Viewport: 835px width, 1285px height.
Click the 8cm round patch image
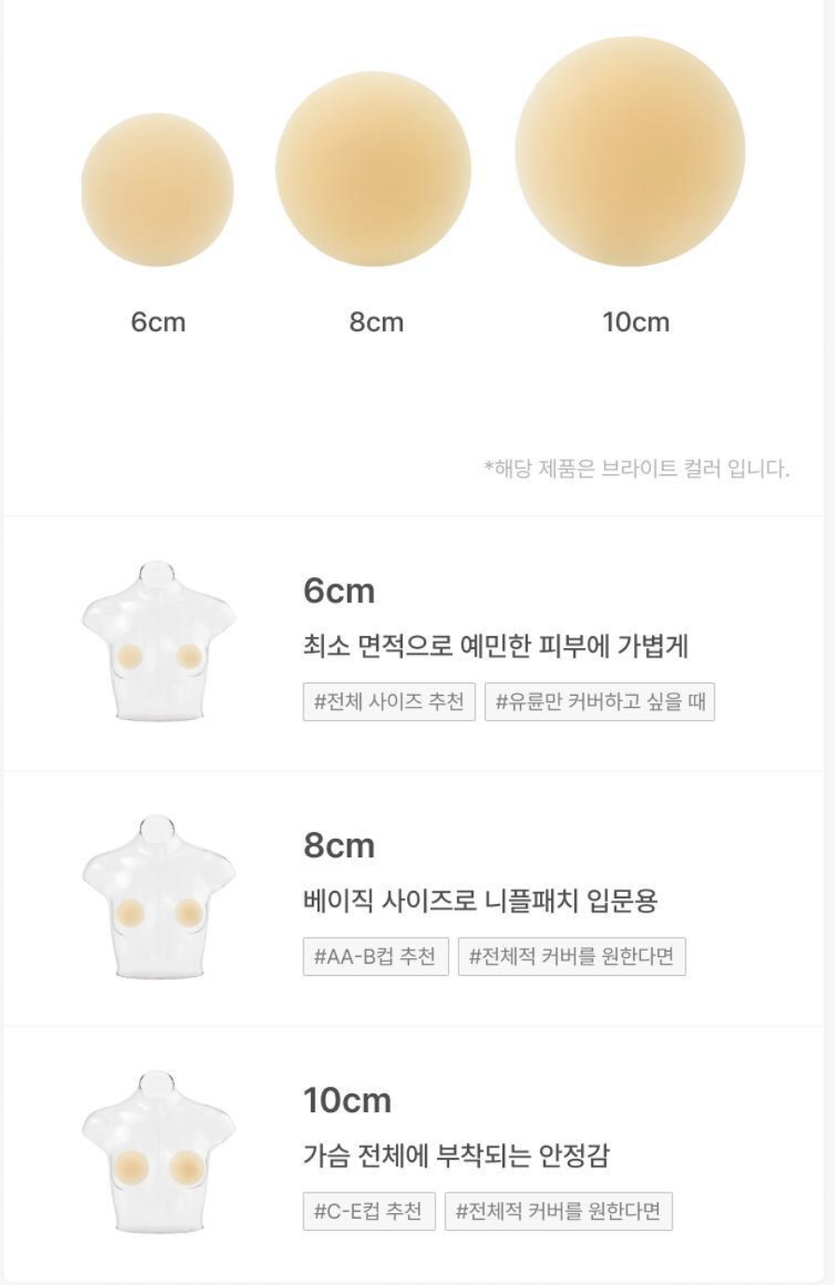tap(374, 169)
